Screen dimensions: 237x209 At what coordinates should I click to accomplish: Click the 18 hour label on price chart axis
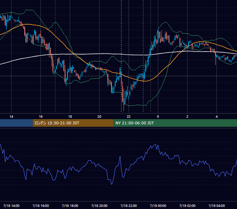click(x=70, y=117)
